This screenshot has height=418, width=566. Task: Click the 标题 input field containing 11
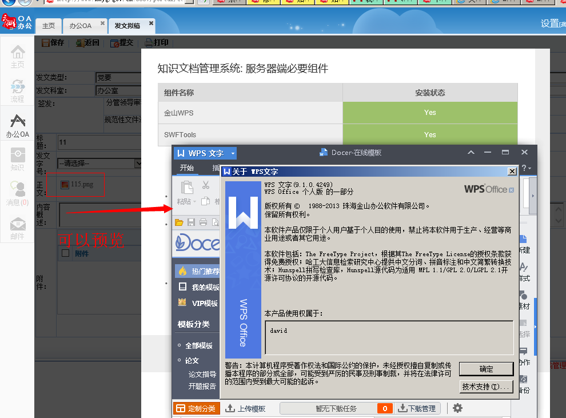tap(99, 142)
